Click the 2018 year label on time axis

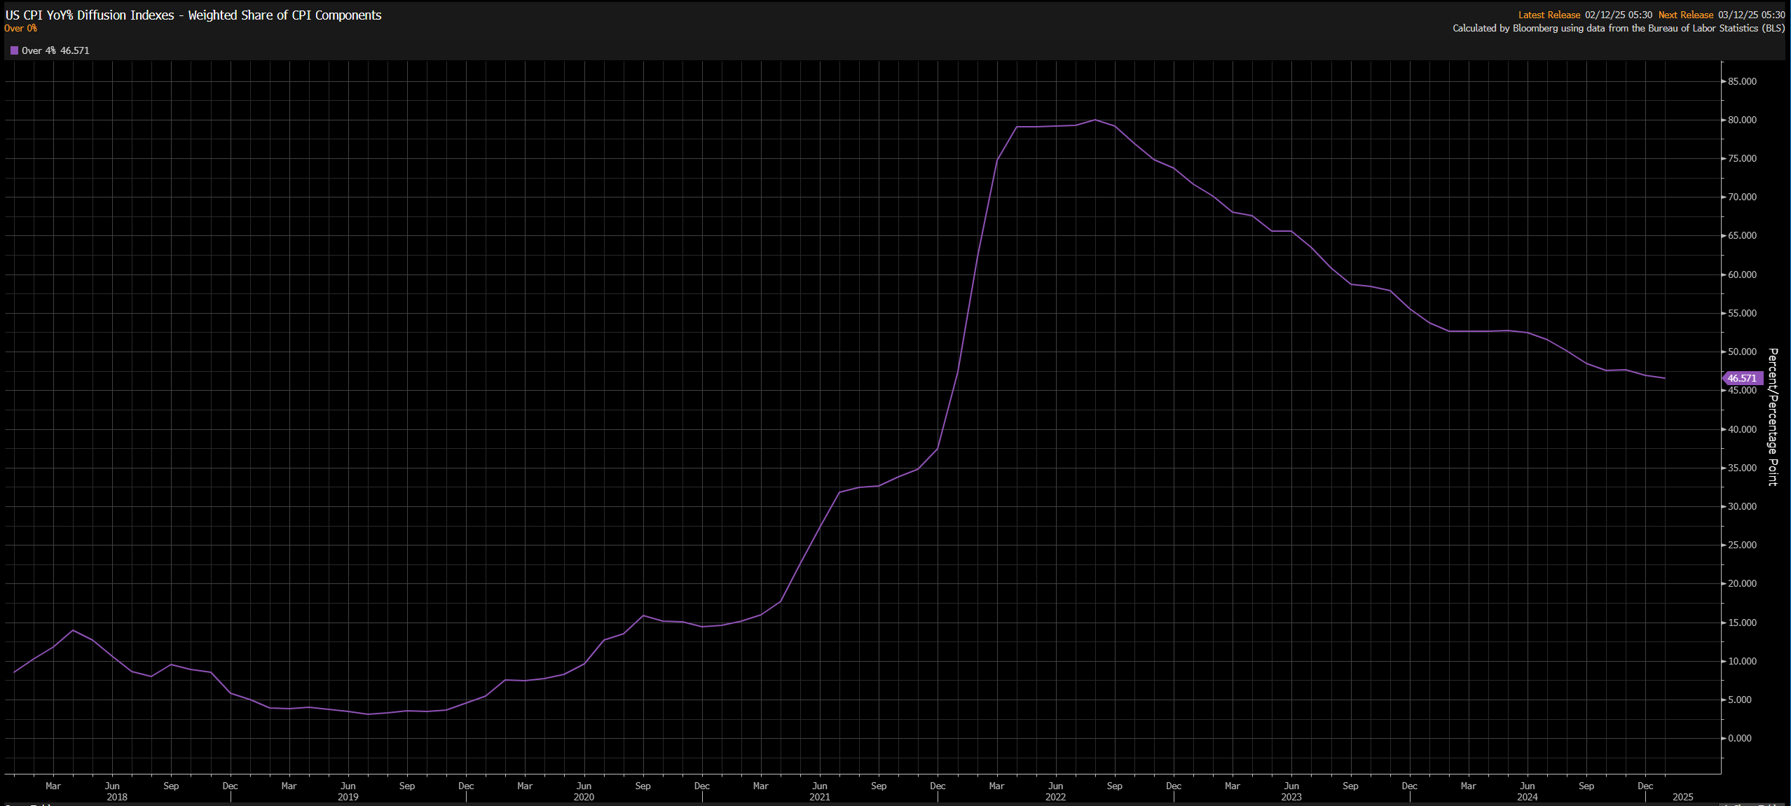(117, 797)
